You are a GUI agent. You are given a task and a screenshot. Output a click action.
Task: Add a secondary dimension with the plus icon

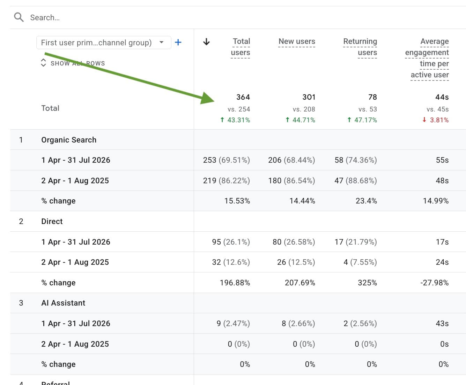178,43
